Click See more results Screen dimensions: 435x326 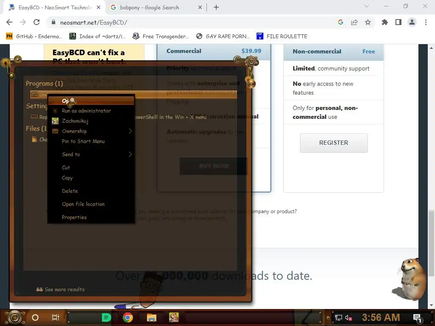pos(60,289)
